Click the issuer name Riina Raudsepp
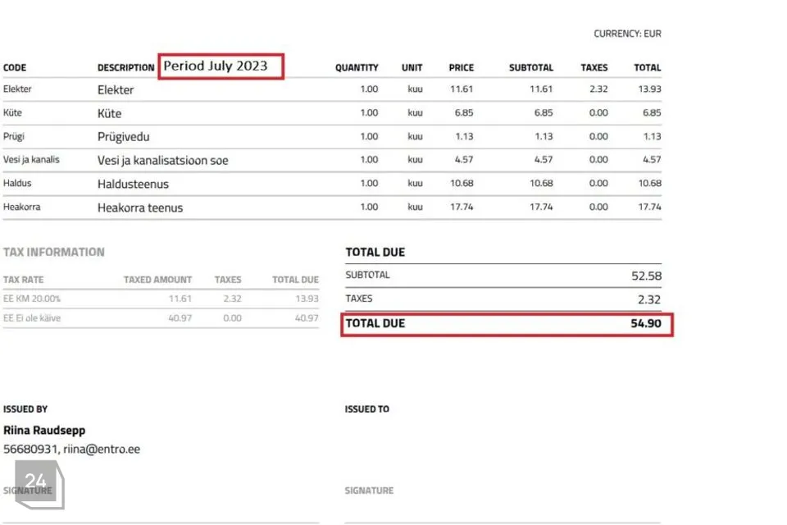The height and width of the screenshot is (525, 787). pos(44,431)
